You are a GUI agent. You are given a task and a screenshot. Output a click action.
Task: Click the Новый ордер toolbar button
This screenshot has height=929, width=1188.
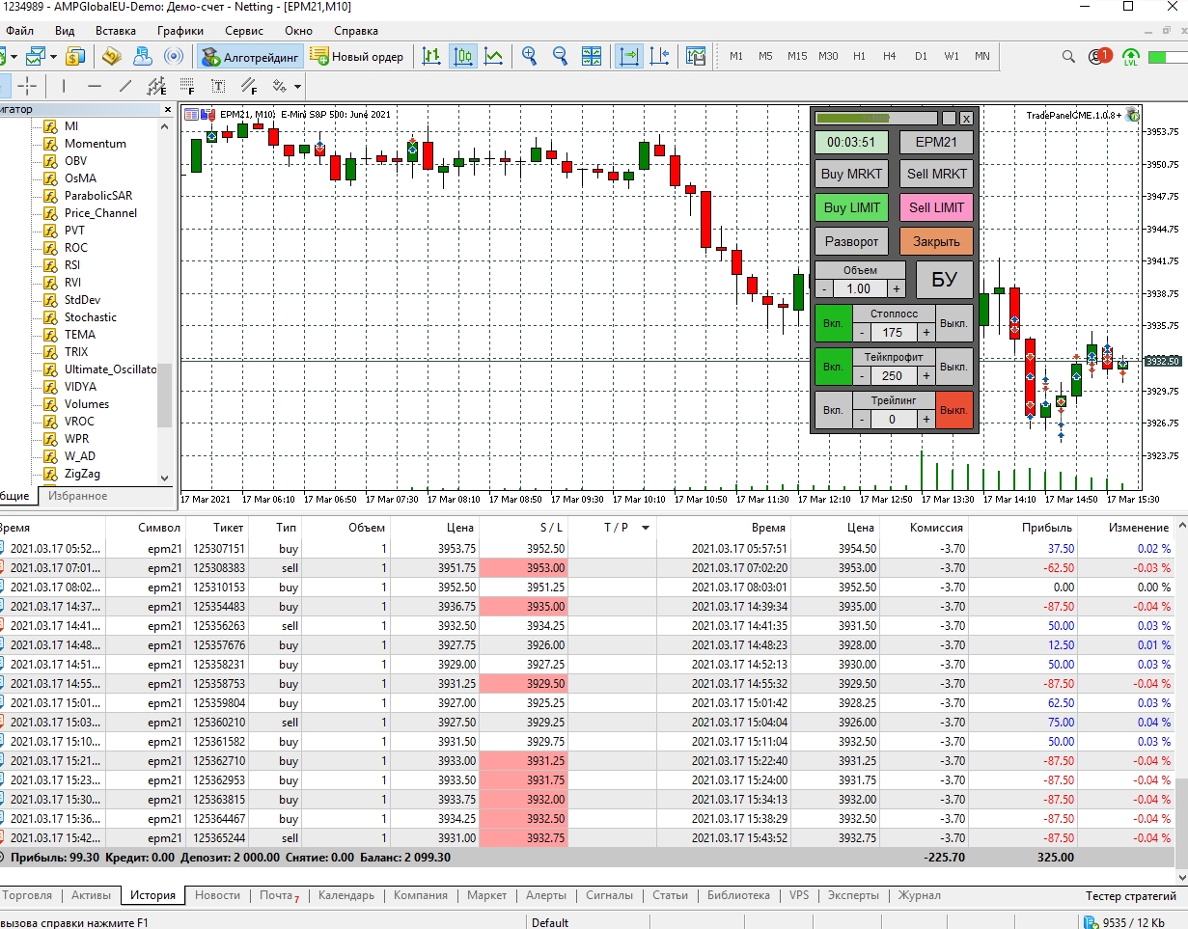357,57
